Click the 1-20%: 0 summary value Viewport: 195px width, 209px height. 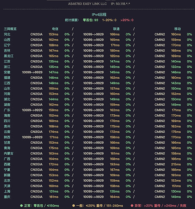pyautogui.click(x=109, y=20)
